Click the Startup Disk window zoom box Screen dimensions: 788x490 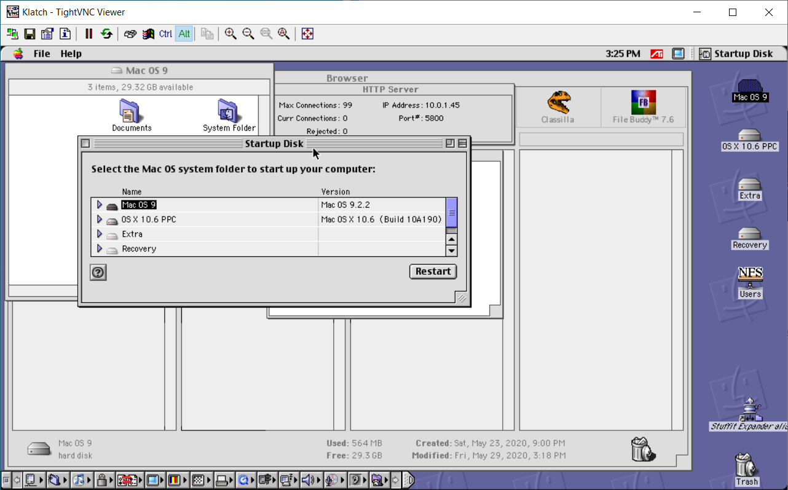[450, 143]
